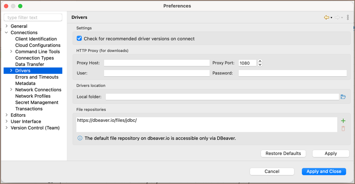Open Secret Management settings
Screen dimensions: 355x184
pyautogui.click(x=37, y=102)
